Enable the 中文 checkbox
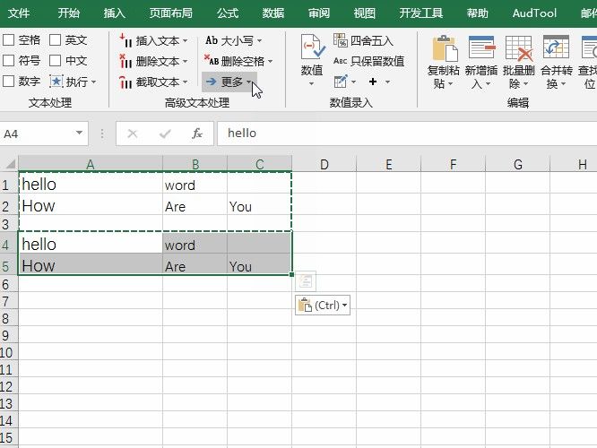The width and height of the screenshot is (597, 448). click(55, 60)
